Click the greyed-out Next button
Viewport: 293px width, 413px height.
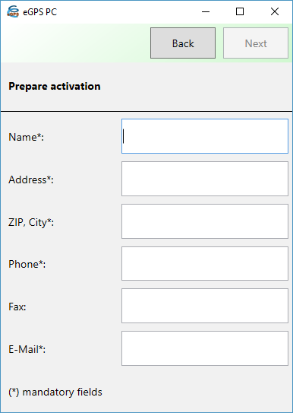[x=256, y=43]
